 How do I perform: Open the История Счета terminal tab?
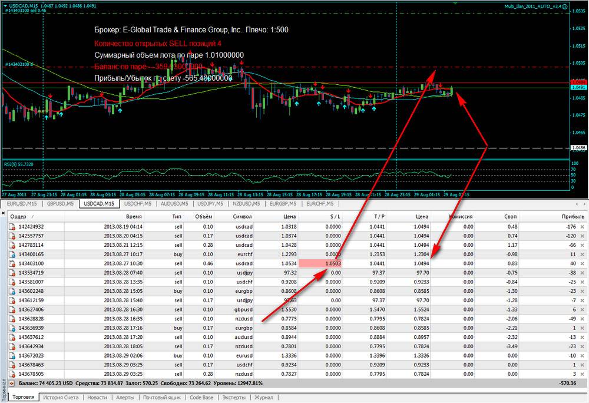(x=62, y=398)
